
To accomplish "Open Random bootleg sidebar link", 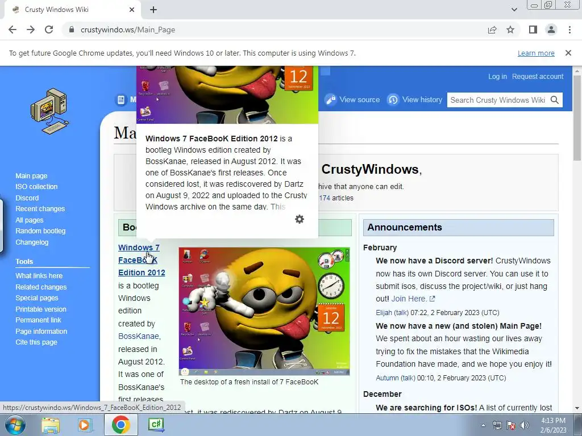I will click(x=40, y=230).
